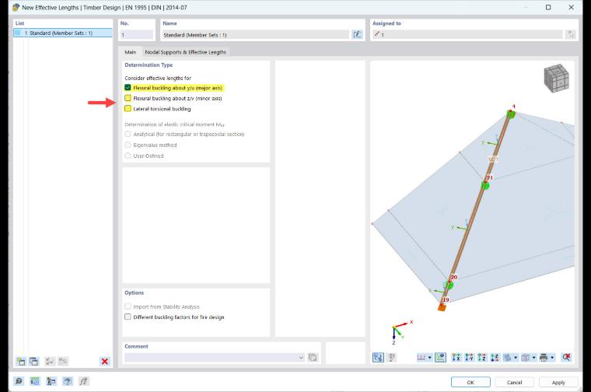Screen dimensions: 591x392
Task: Open formula fx icon at dialog bottom
Action: click(84, 381)
